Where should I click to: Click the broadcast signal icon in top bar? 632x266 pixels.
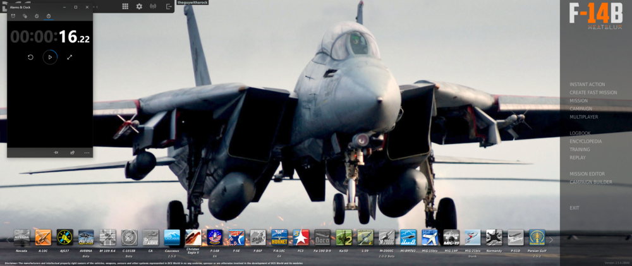[x=153, y=6]
